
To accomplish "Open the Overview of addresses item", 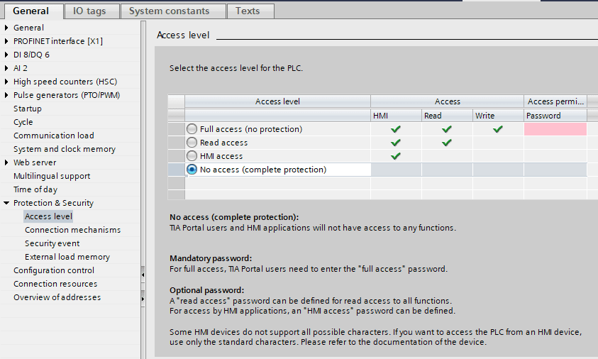I will [57, 297].
